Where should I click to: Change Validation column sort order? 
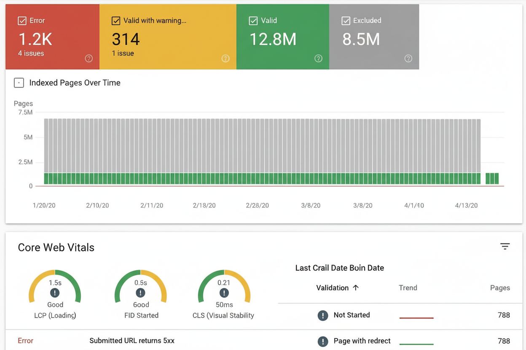click(338, 288)
